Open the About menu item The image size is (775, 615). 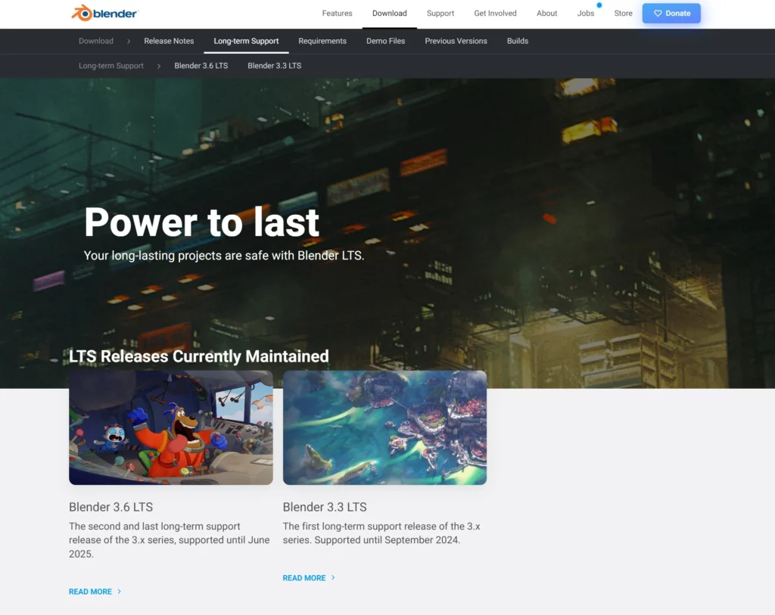click(546, 14)
